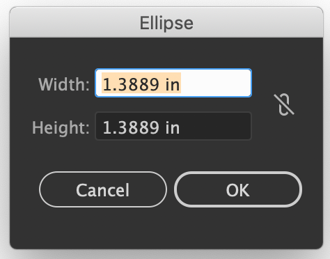
Task: Click the Width label
Action: 64,84
